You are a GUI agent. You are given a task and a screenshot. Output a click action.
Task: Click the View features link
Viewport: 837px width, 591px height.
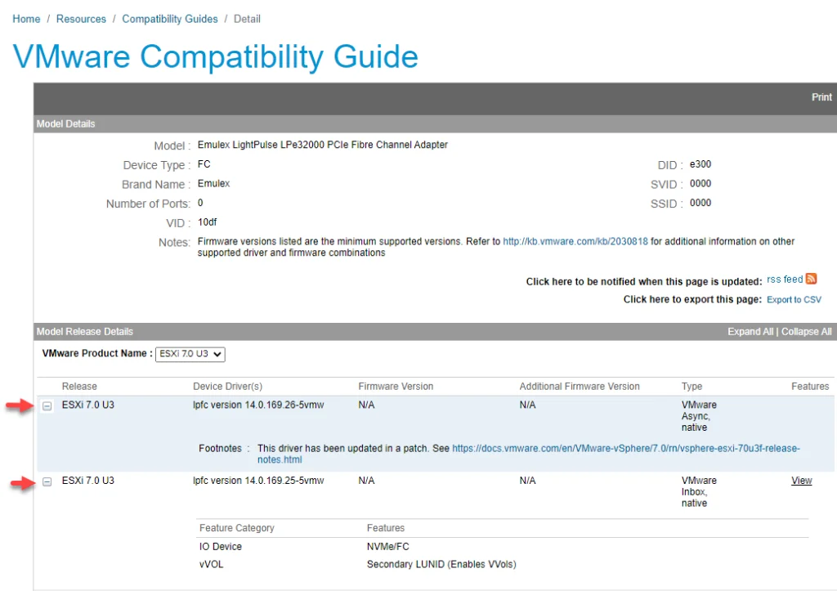point(801,481)
